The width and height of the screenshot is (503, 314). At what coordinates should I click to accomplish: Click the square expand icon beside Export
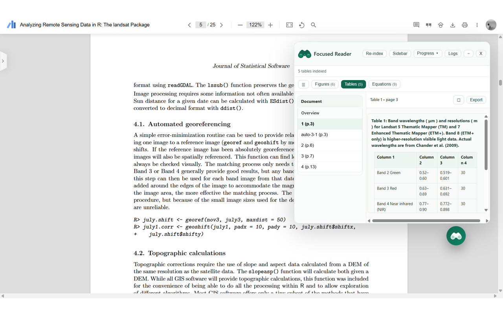(x=459, y=100)
